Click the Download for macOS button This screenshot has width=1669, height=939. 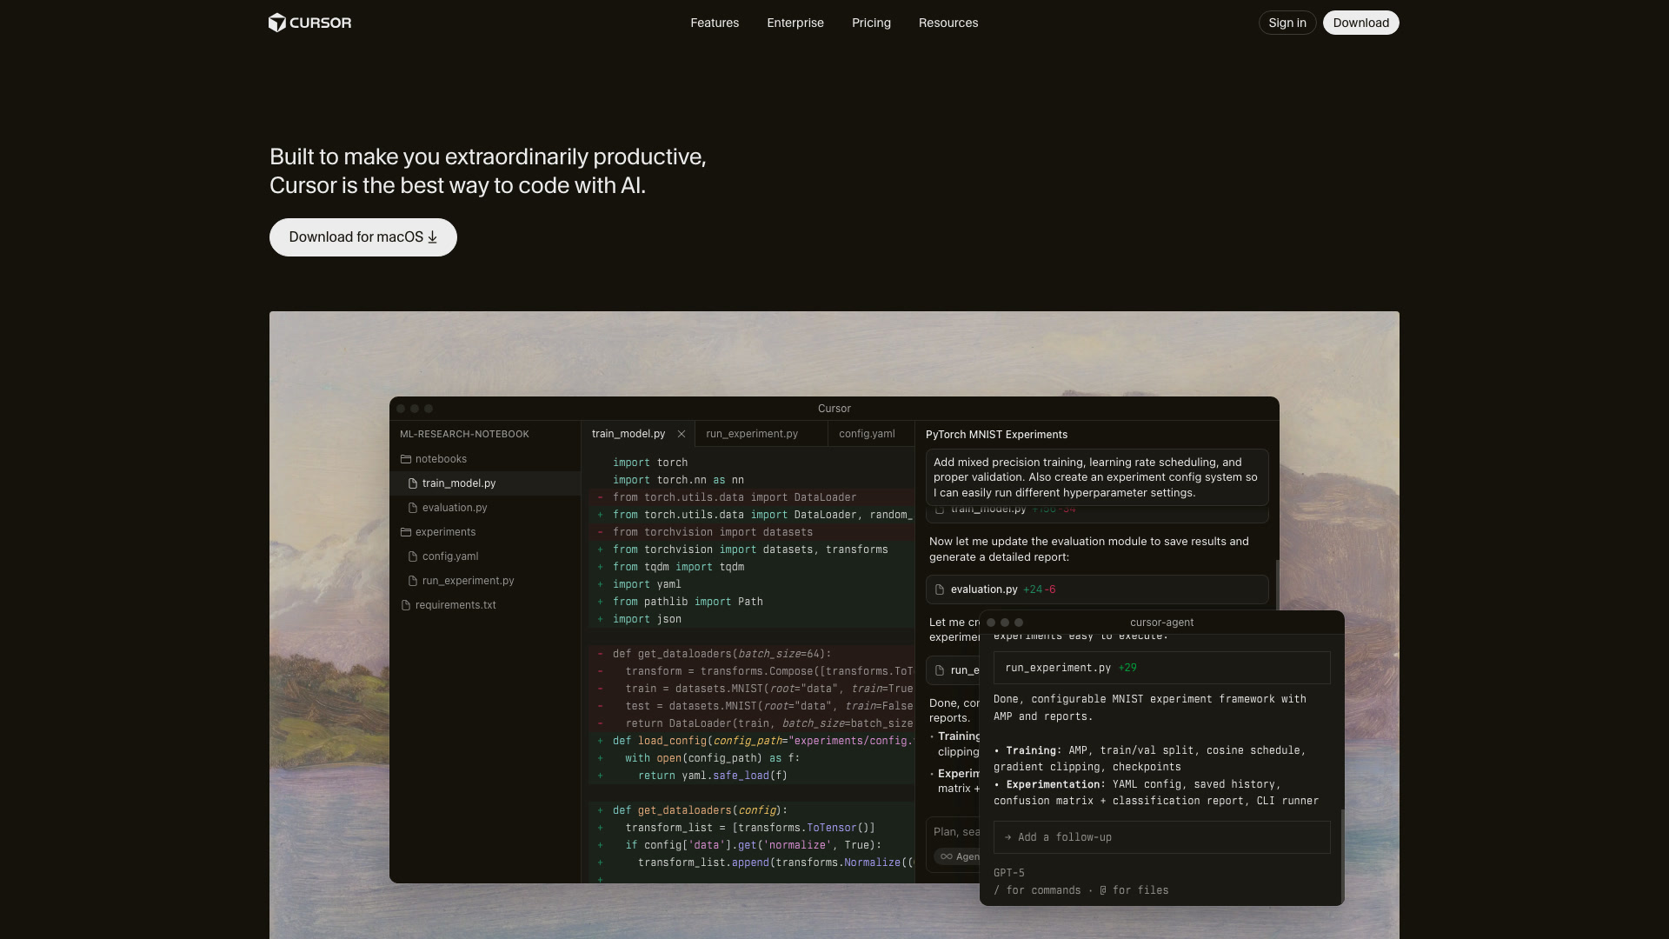pos(362,236)
